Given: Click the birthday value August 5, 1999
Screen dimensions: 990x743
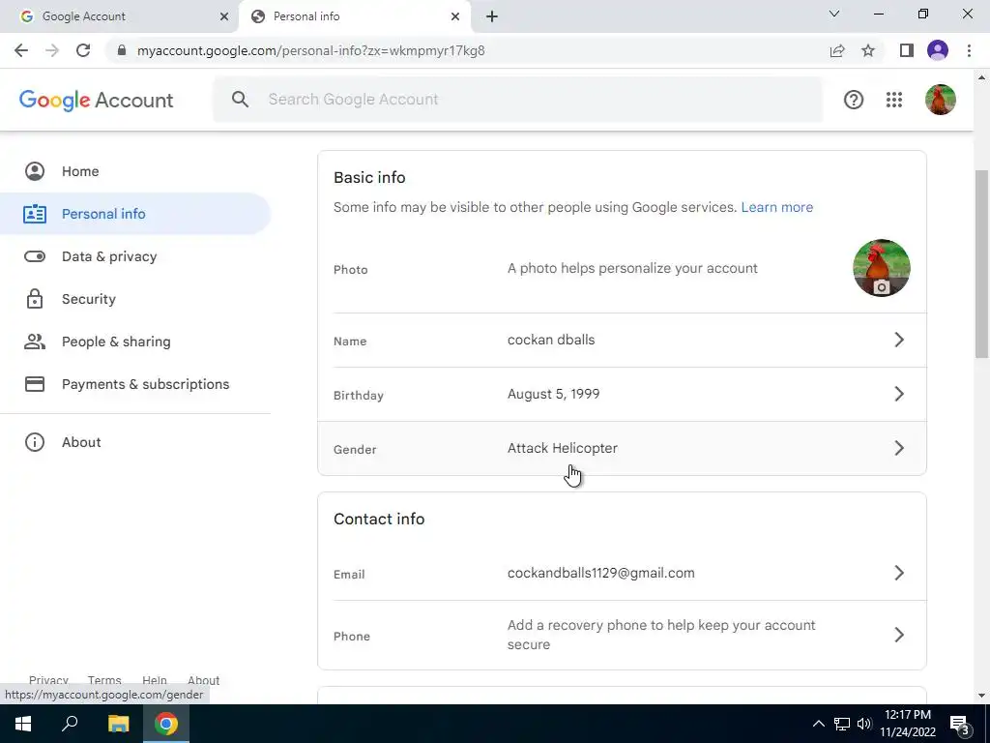Looking at the screenshot, I should pyautogui.click(x=554, y=395).
